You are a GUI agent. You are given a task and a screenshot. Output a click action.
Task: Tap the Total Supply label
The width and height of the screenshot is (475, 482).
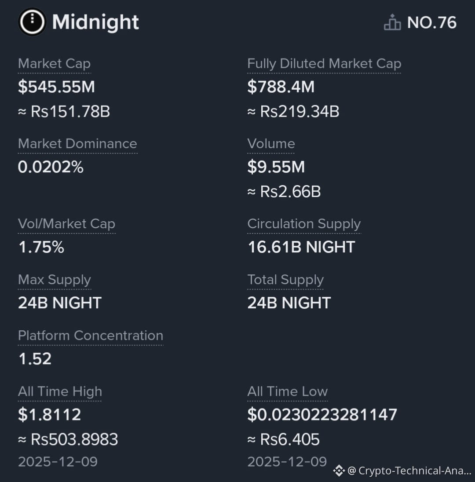pos(285,280)
